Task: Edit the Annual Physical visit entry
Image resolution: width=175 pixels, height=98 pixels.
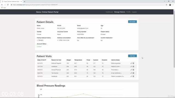Action: tap(131, 70)
